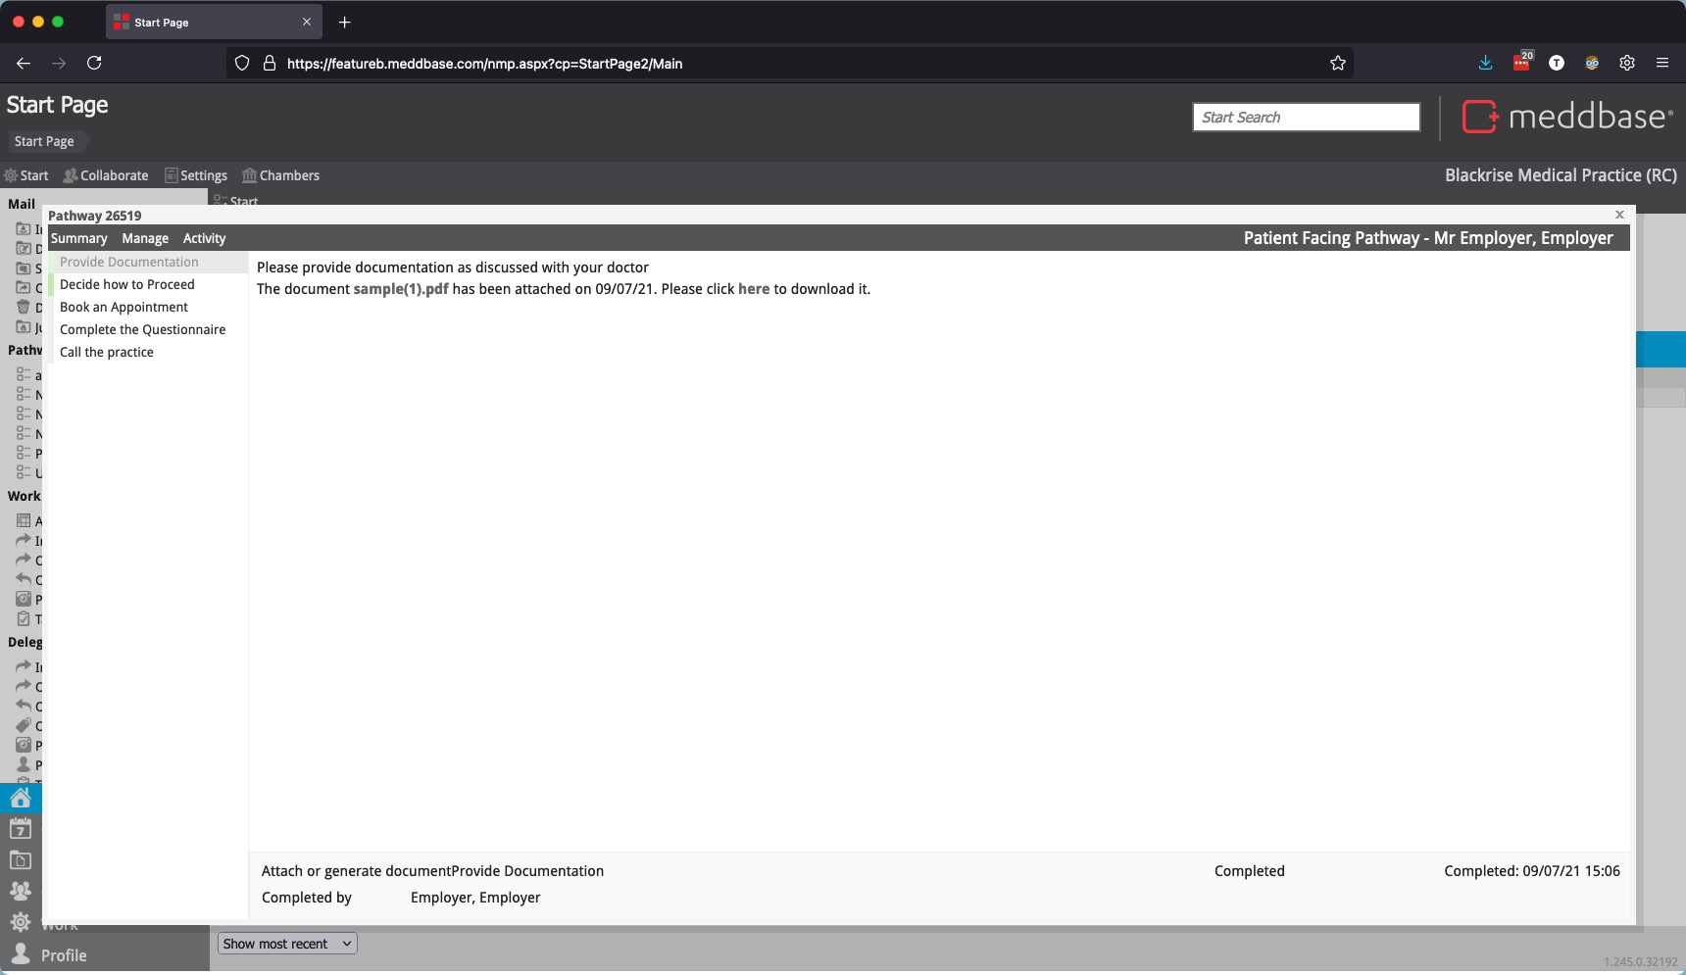Click the Home icon in left sidebar
1686x975 pixels.
coord(21,798)
